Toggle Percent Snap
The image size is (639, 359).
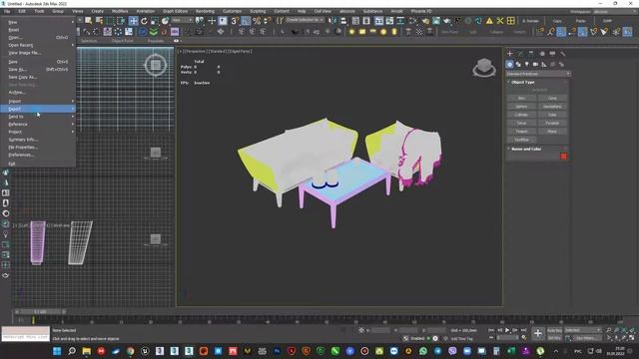click(x=257, y=20)
